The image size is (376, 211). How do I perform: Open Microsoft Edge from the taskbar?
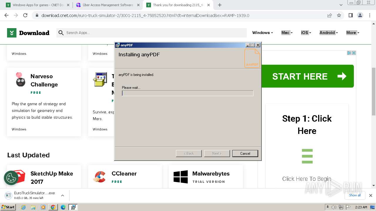point(63,207)
